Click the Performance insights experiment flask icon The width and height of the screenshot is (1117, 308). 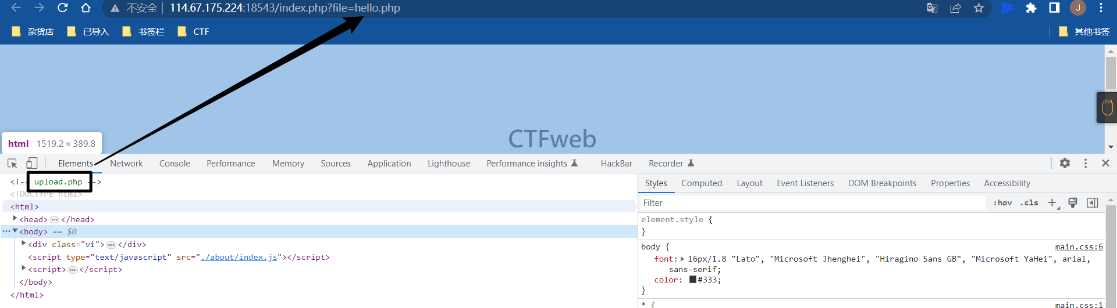coord(575,164)
